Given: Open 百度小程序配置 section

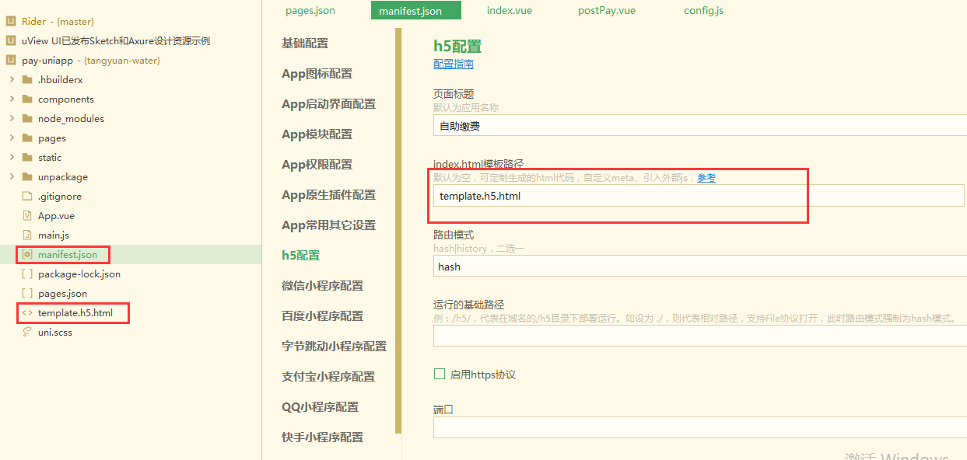Looking at the screenshot, I should (x=322, y=316).
